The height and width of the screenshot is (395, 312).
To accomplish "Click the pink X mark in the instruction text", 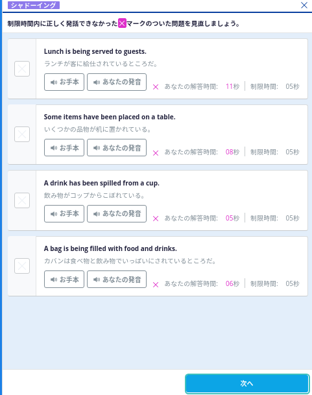I will 122,23.
